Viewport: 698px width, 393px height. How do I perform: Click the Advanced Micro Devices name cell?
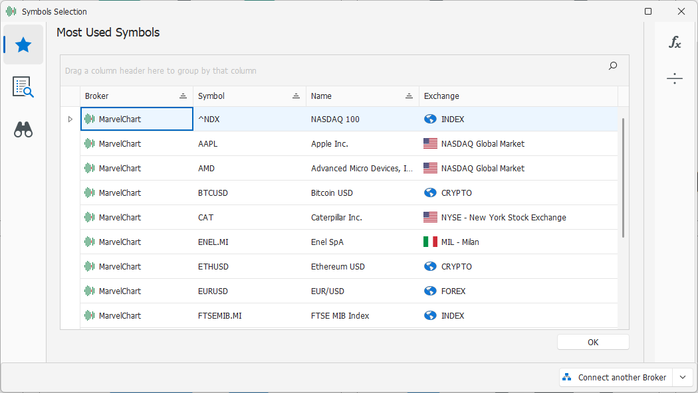363,168
